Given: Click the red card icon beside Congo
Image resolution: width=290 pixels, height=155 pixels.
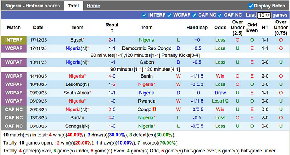Looking at the screenshot, I should click(x=154, y=110).
